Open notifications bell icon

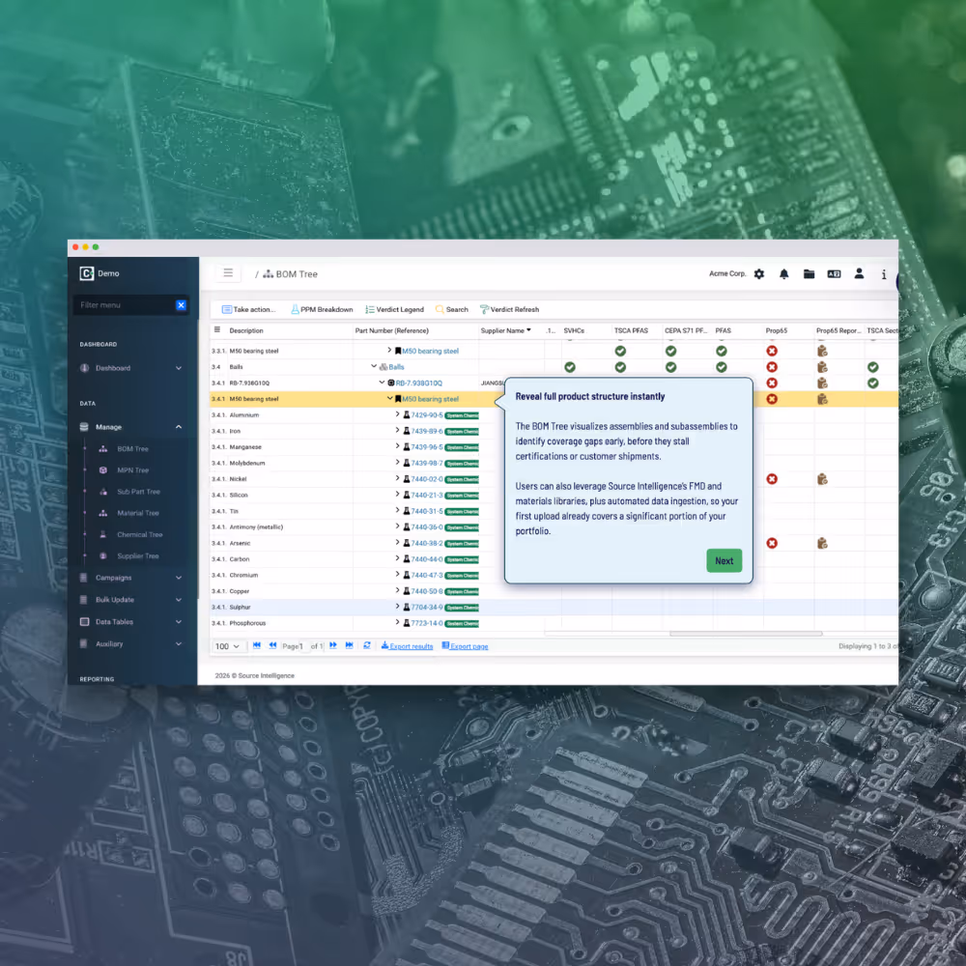point(783,274)
